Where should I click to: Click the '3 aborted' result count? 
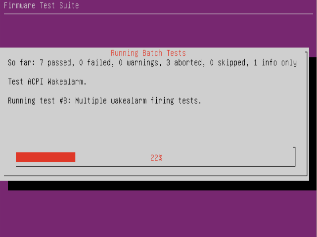[184, 63]
